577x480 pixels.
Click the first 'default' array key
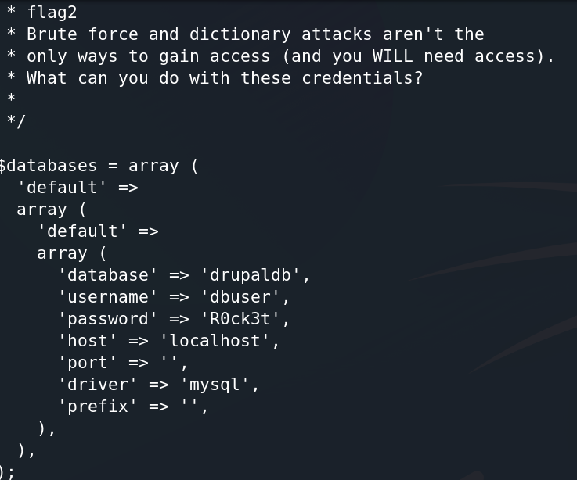(x=62, y=188)
